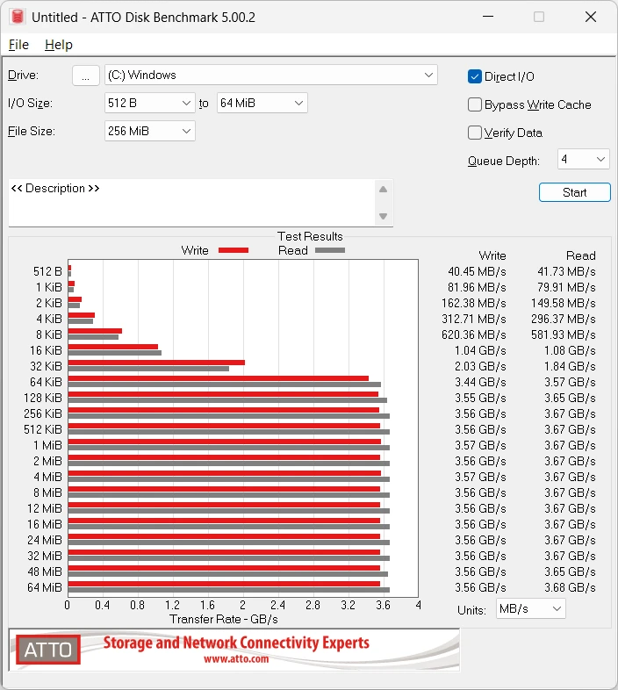
Task: Click the 512 B chart row label
Action: 47,271
